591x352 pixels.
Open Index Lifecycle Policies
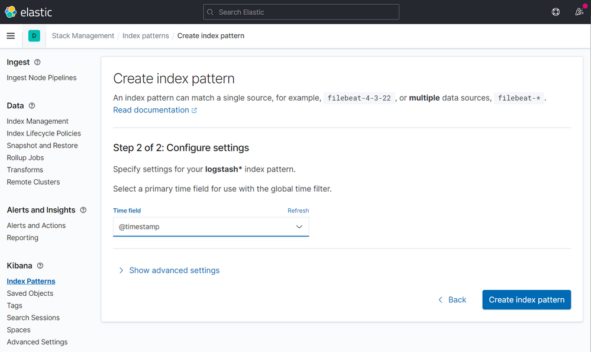pos(44,134)
